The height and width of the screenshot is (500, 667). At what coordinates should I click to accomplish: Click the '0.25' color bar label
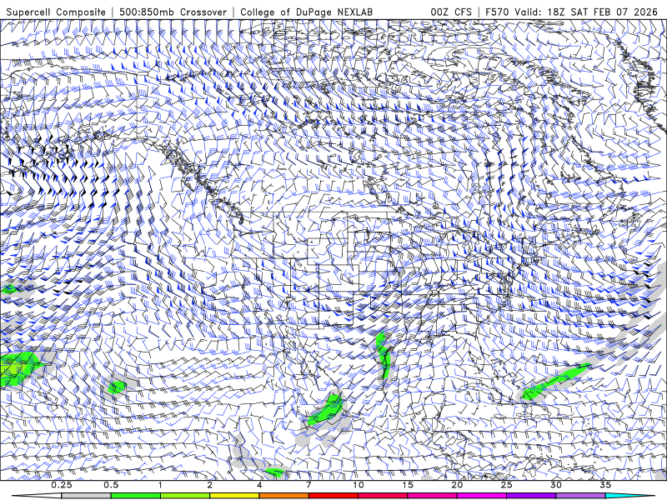click(x=62, y=485)
